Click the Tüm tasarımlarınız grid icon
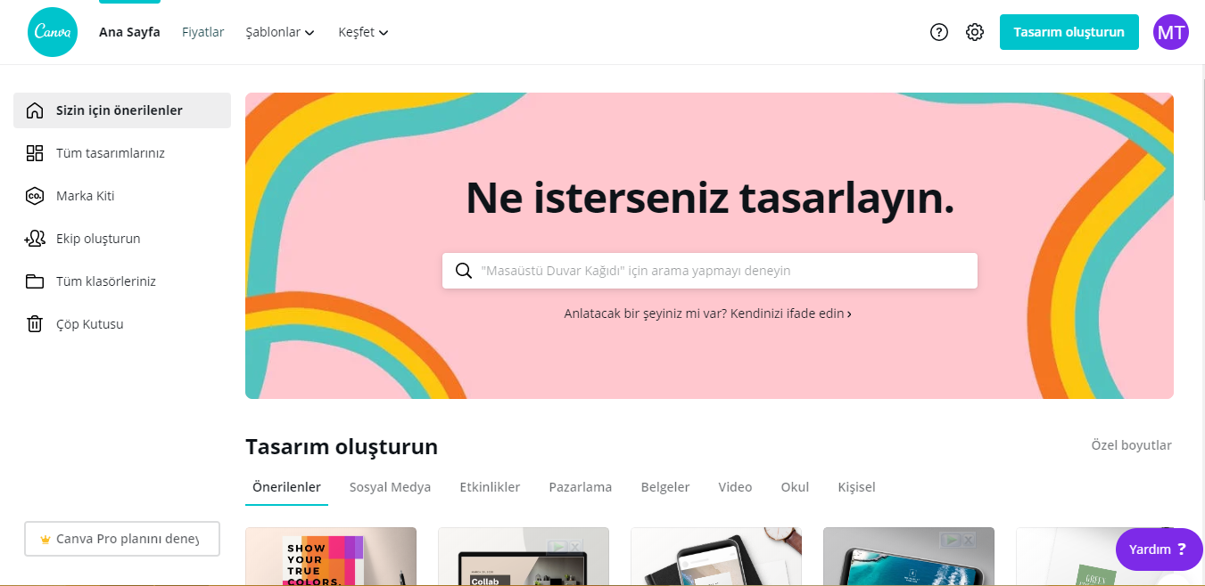Screen dimensions: 1205x586 (x=35, y=153)
